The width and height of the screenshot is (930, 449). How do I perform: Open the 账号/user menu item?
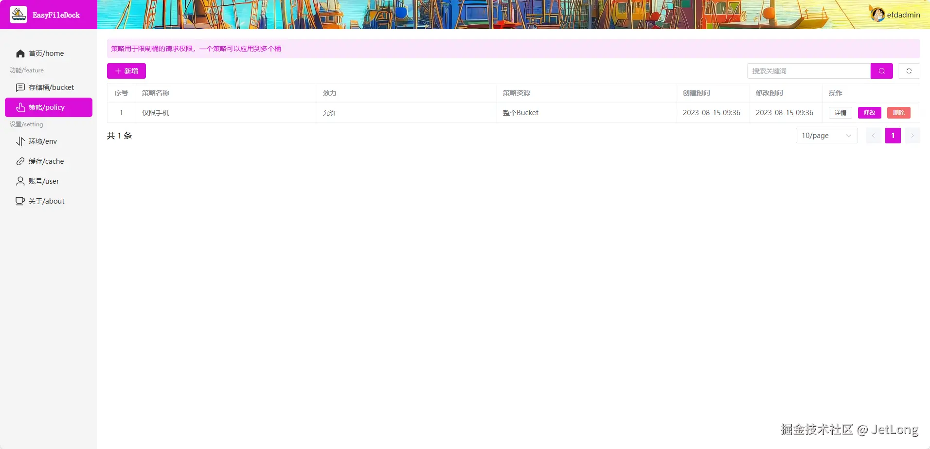click(49, 181)
